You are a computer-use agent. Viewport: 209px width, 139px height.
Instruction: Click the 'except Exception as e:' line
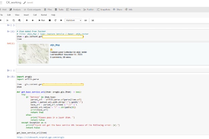34,123
